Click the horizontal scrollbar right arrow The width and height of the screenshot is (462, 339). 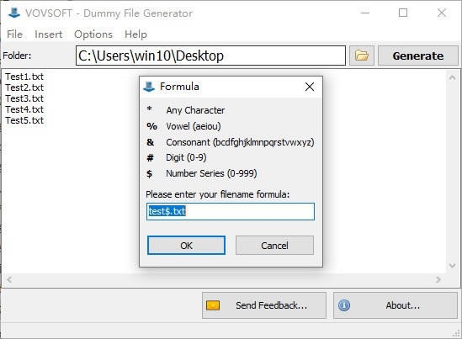tap(438, 279)
